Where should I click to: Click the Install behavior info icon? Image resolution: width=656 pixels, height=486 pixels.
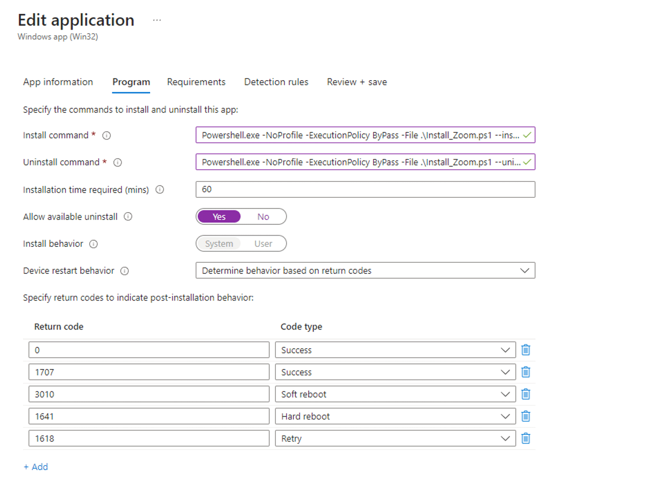93,244
